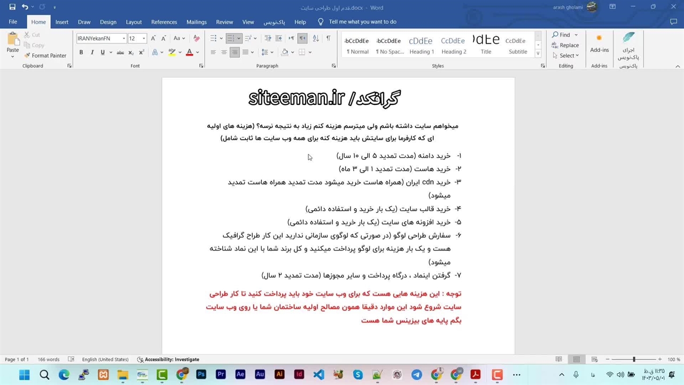The width and height of the screenshot is (684, 385).
Task: Click the zoom slider handle
Action: [x=634, y=359]
